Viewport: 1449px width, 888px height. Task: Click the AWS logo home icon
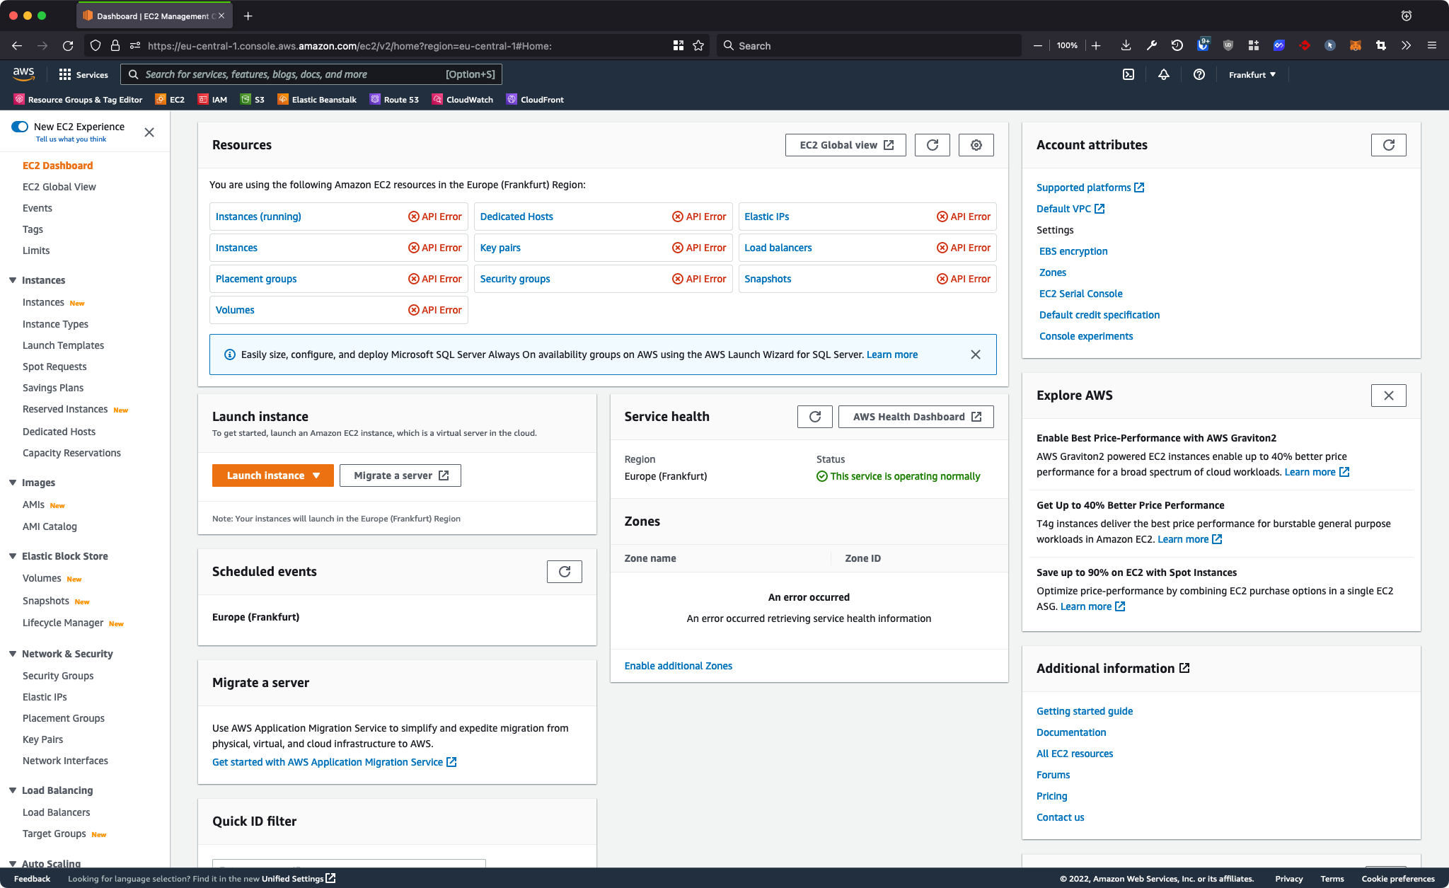[23, 74]
